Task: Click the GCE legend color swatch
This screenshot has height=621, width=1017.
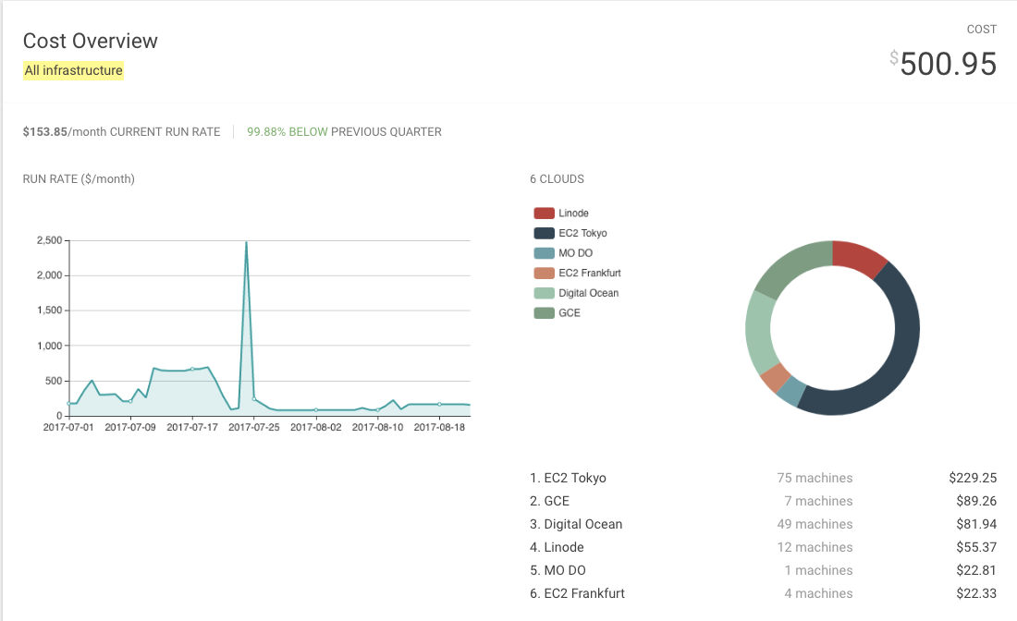Action: [x=544, y=313]
